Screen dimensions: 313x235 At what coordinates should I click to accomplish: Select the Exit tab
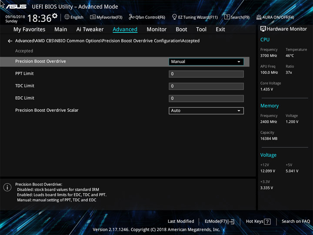pyautogui.click(x=220, y=30)
